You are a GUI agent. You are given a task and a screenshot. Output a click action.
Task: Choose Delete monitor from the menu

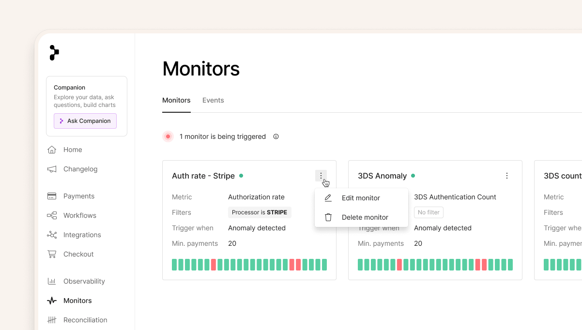click(361, 217)
